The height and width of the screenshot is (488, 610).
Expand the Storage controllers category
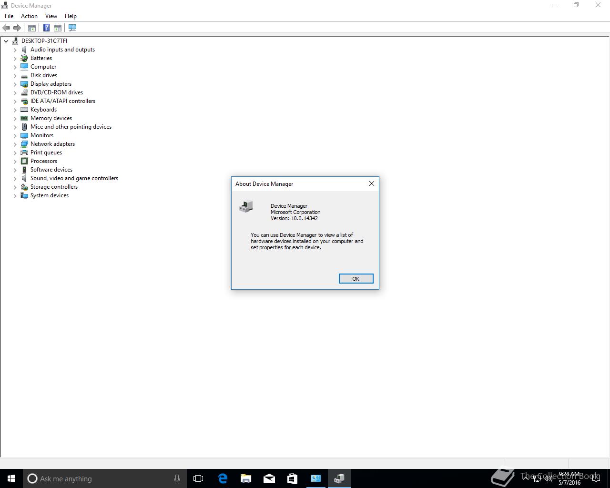15,187
